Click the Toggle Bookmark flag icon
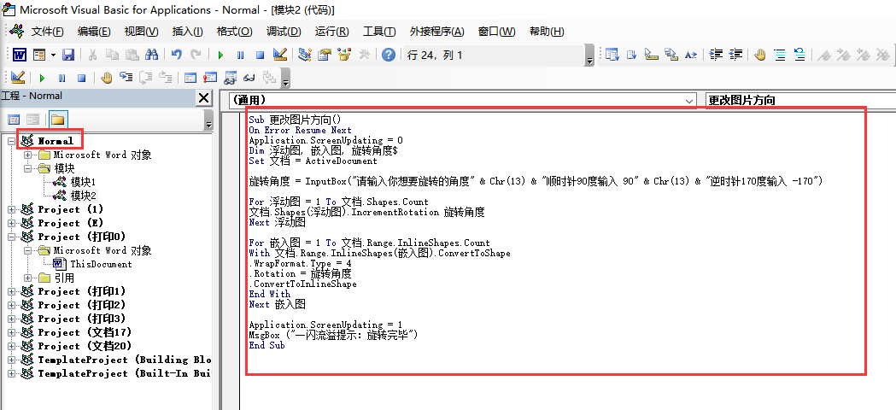The width and height of the screenshot is (896, 410). [x=823, y=55]
